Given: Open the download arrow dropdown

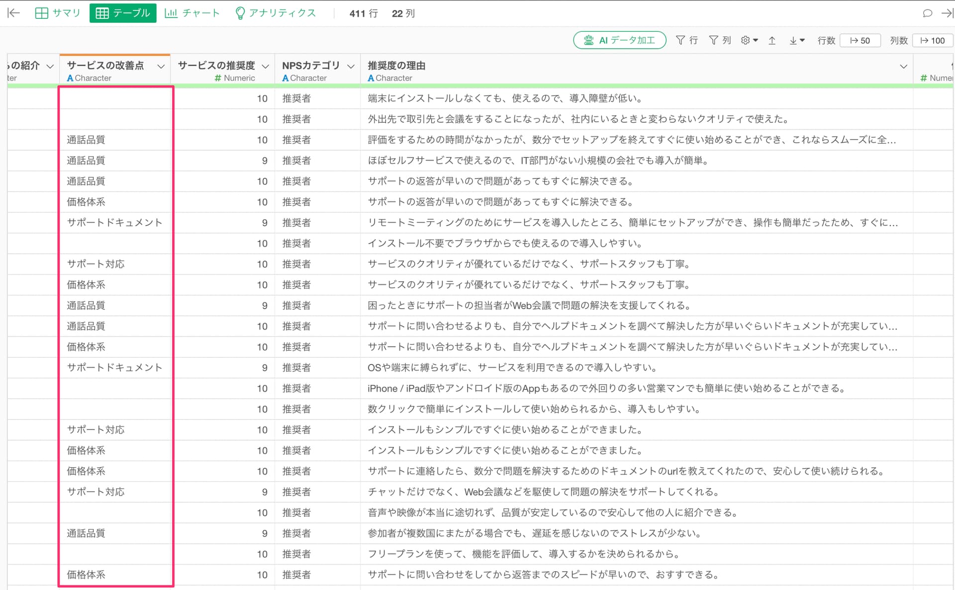Looking at the screenshot, I should point(797,40).
